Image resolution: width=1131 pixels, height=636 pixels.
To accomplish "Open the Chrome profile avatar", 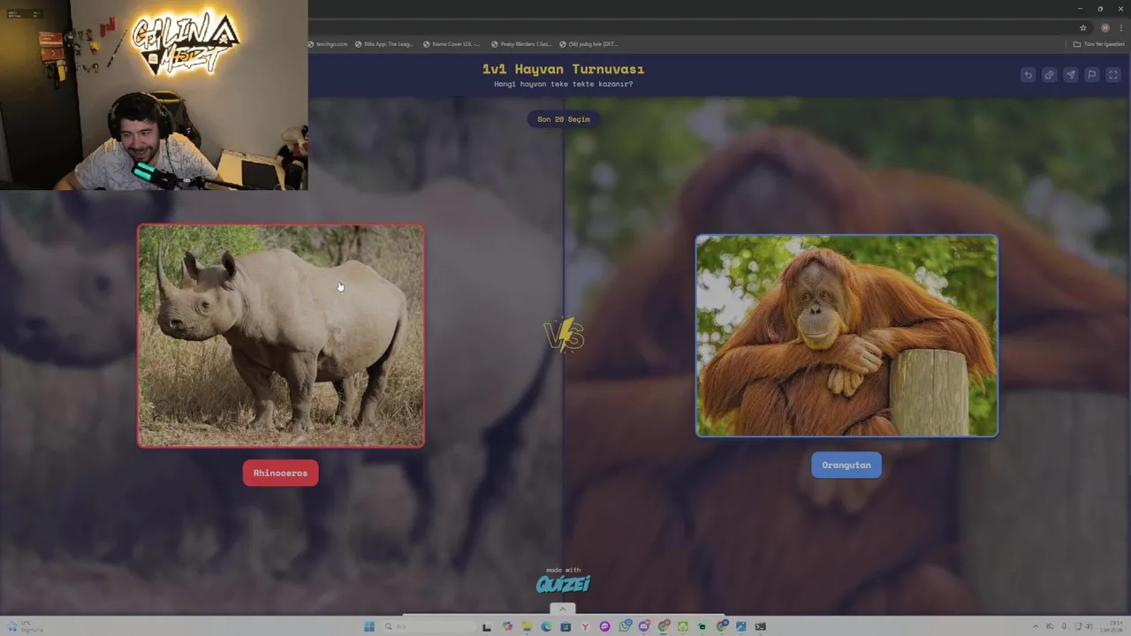I will (x=1104, y=27).
